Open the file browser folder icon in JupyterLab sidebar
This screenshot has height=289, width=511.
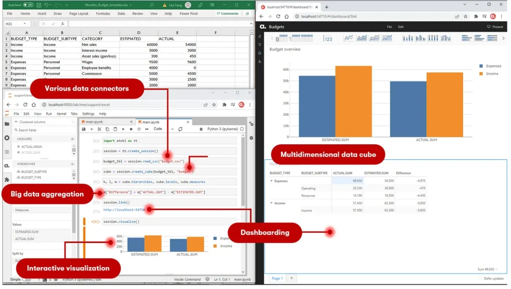[x=7, y=124]
